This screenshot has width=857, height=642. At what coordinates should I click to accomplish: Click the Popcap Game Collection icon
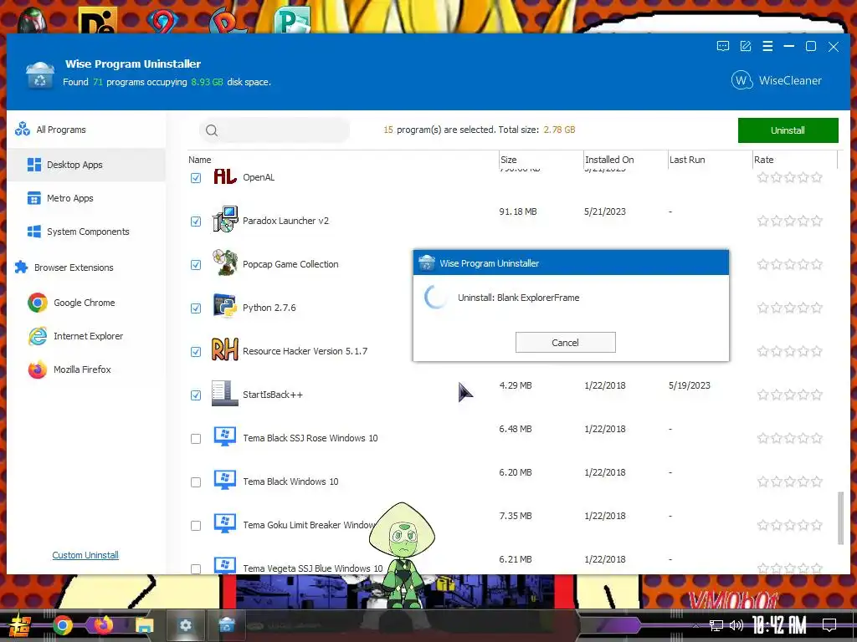(x=224, y=263)
